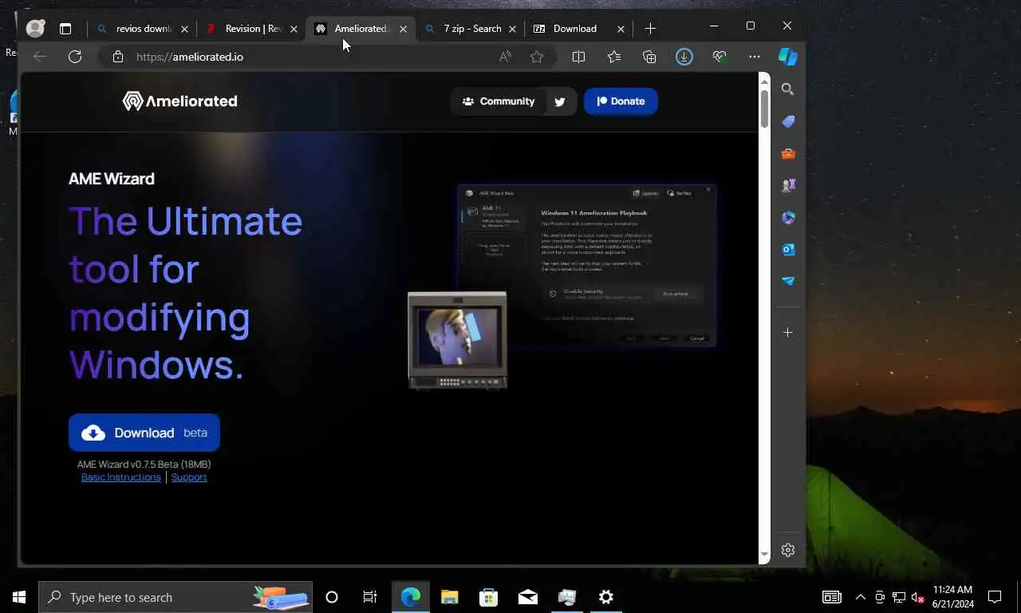Viewport: 1021px width, 613px height.
Task: Open File Explorer from taskbar
Action: coord(450,597)
